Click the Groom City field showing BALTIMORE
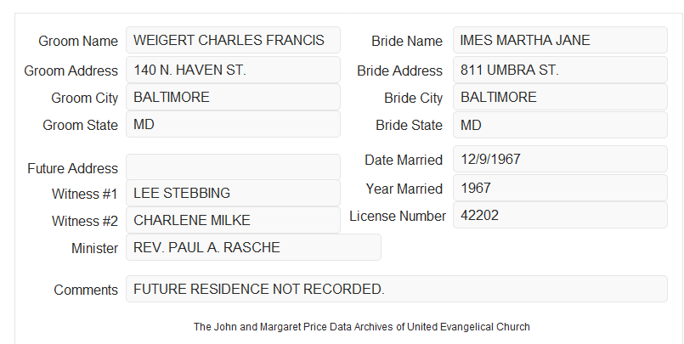Viewport: 684px width, 344px height. (x=233, y=97)
